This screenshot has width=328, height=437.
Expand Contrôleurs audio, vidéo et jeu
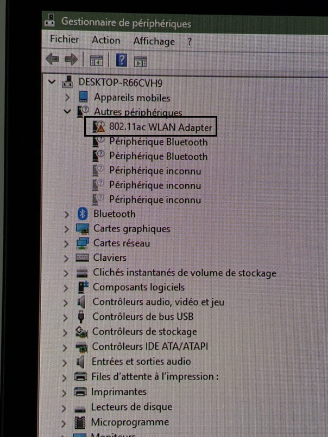65,303
